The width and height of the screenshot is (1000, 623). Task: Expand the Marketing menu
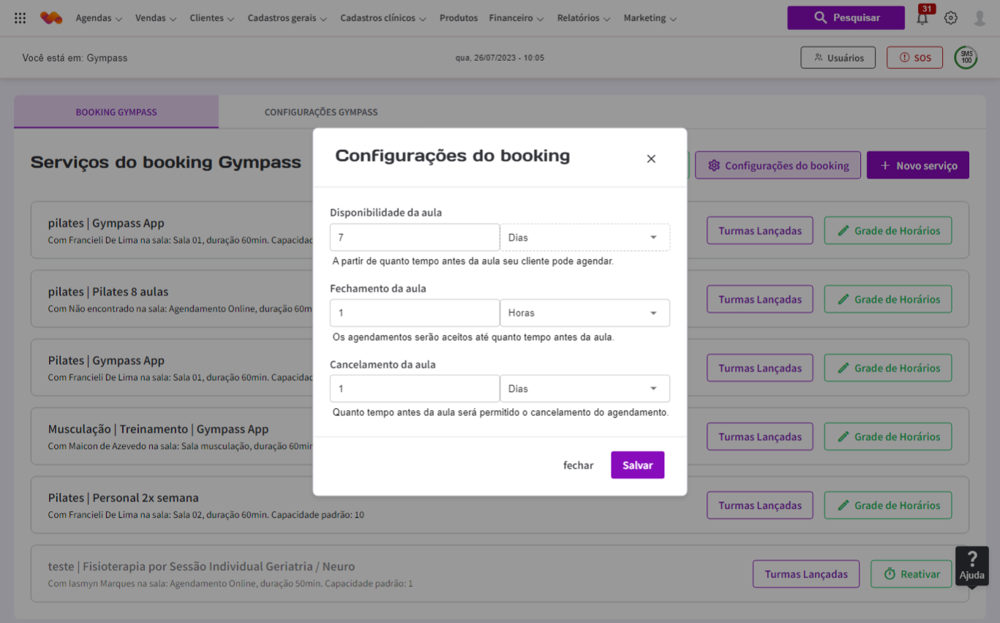[x=650, y=18]
